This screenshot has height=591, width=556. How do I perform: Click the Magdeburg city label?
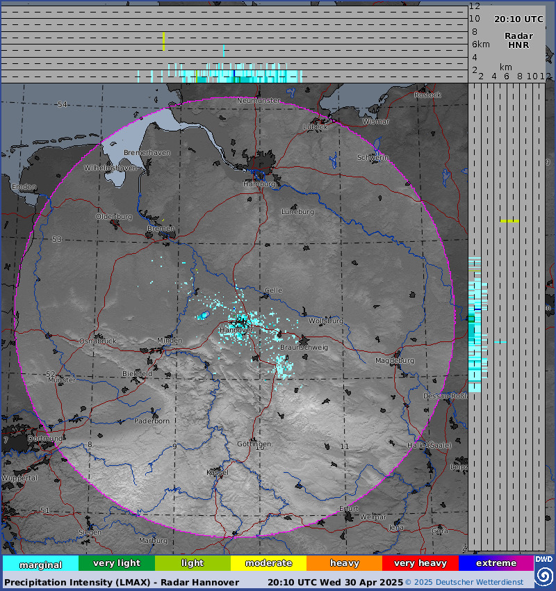tap(394, 361)
